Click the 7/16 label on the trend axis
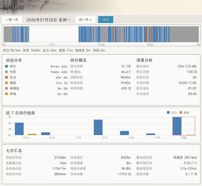 coord(79,138)
